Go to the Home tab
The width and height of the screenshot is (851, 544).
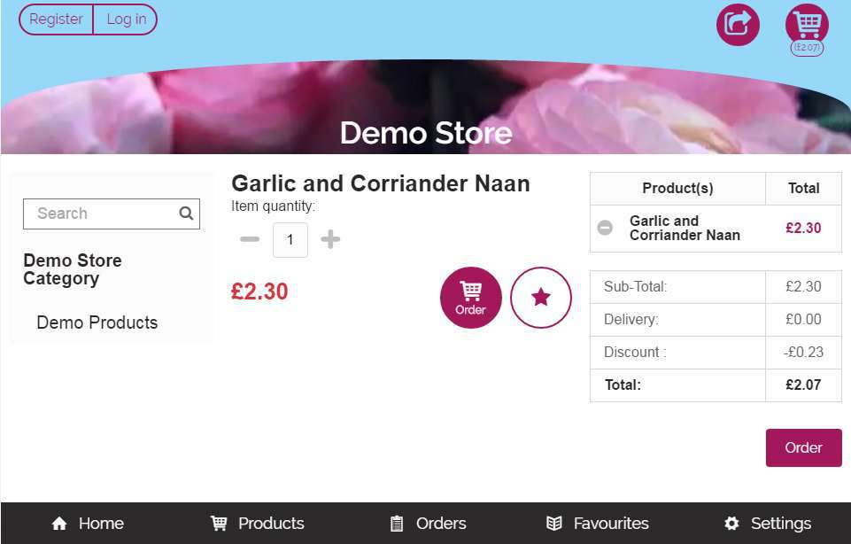(x=88, y=524)
